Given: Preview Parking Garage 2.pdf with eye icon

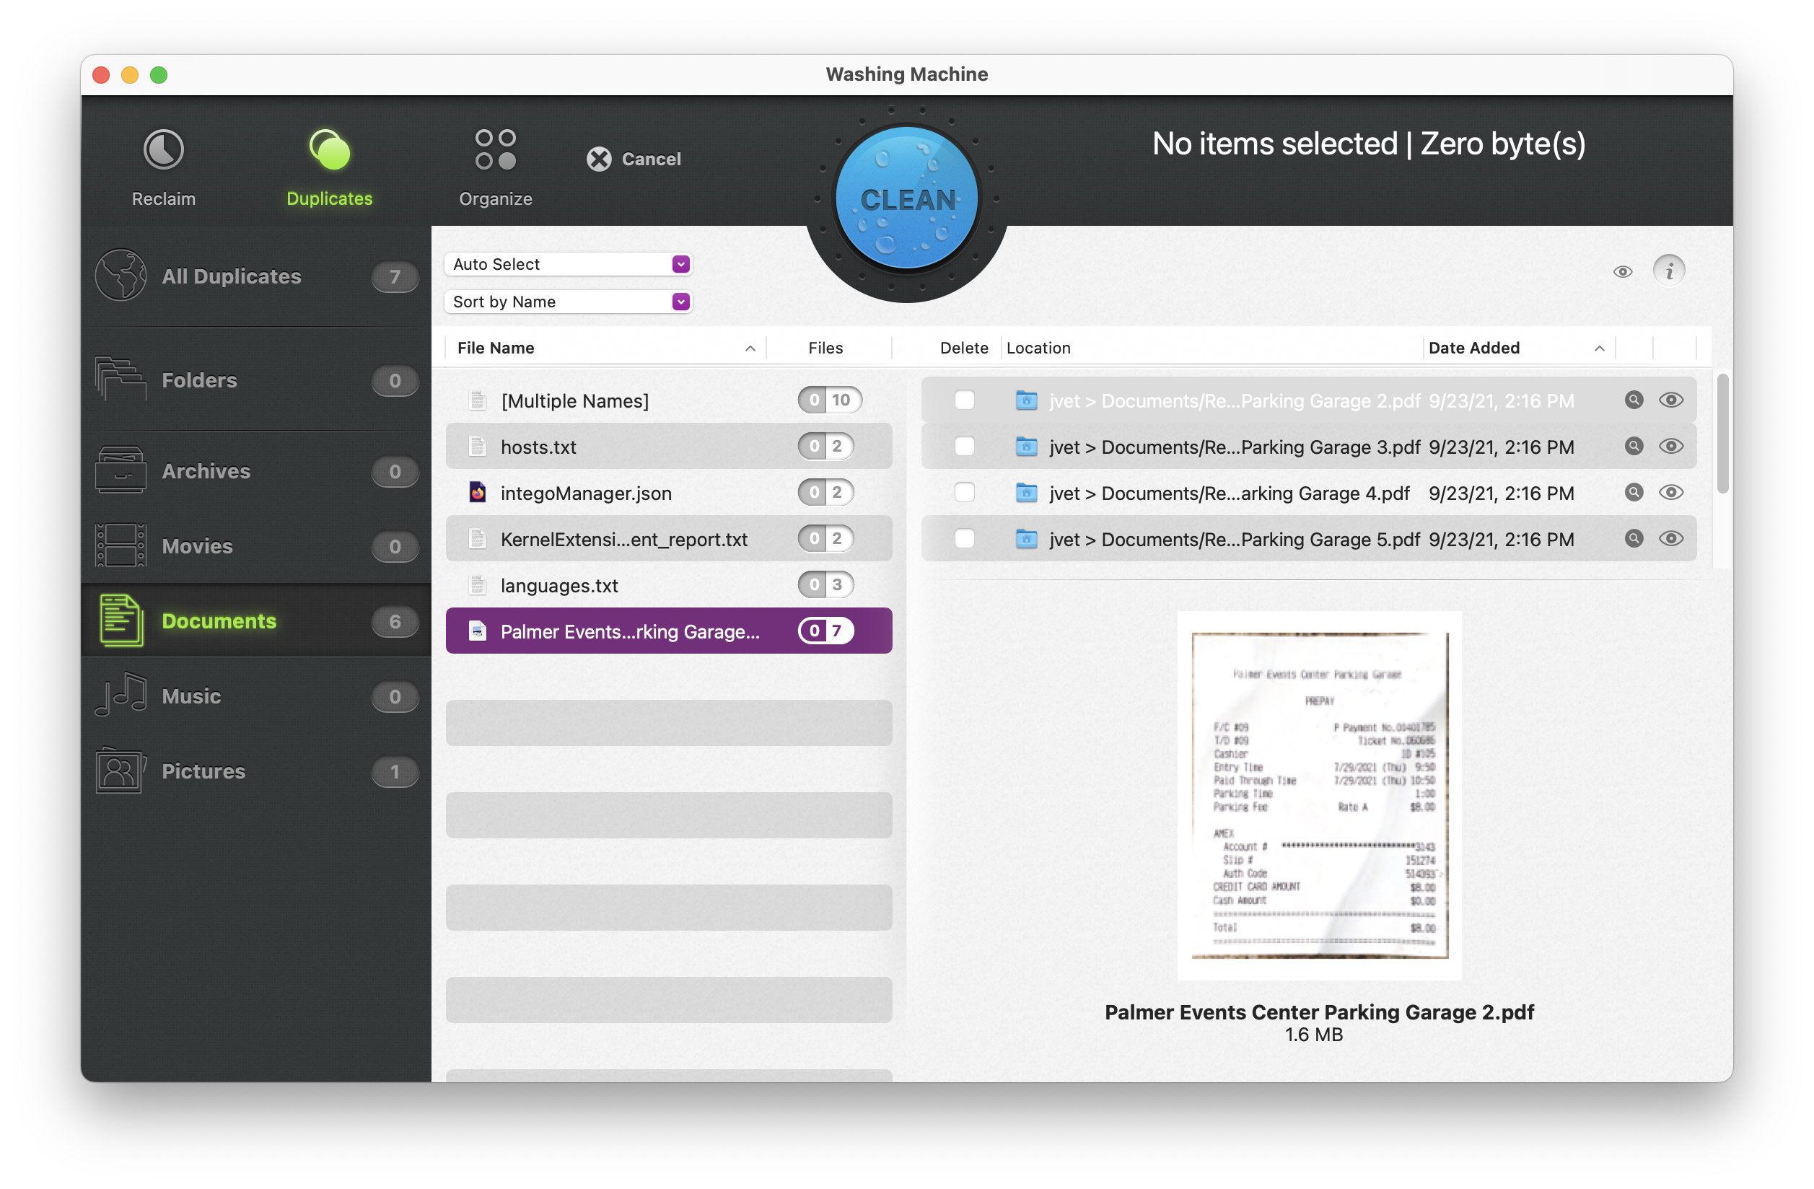Looking at the screenshot, I should click(1670, 400).
